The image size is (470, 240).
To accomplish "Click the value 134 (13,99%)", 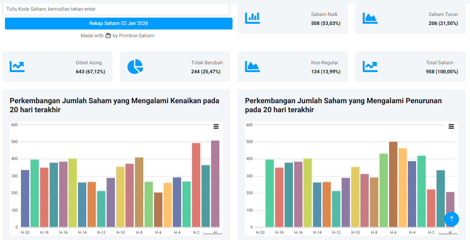I will (x=326, y=72).
